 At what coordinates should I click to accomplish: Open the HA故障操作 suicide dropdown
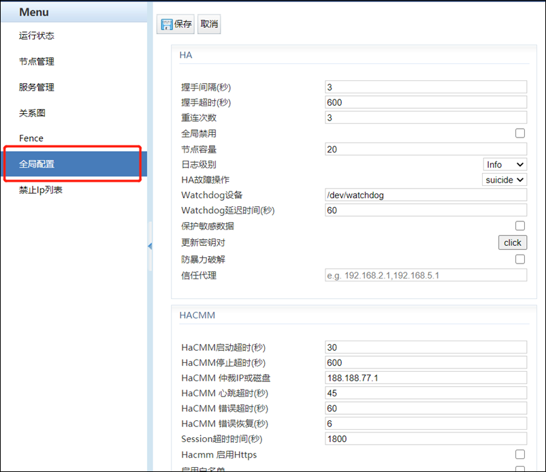point(504,180)
